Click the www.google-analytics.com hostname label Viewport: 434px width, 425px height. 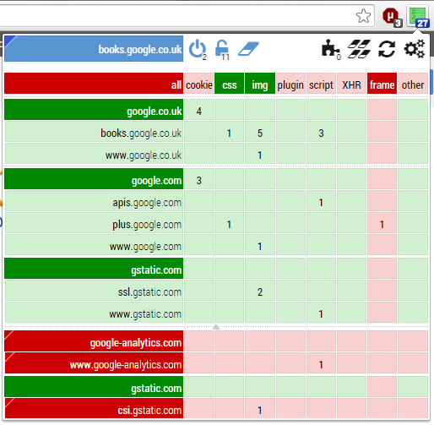[95, 363]
